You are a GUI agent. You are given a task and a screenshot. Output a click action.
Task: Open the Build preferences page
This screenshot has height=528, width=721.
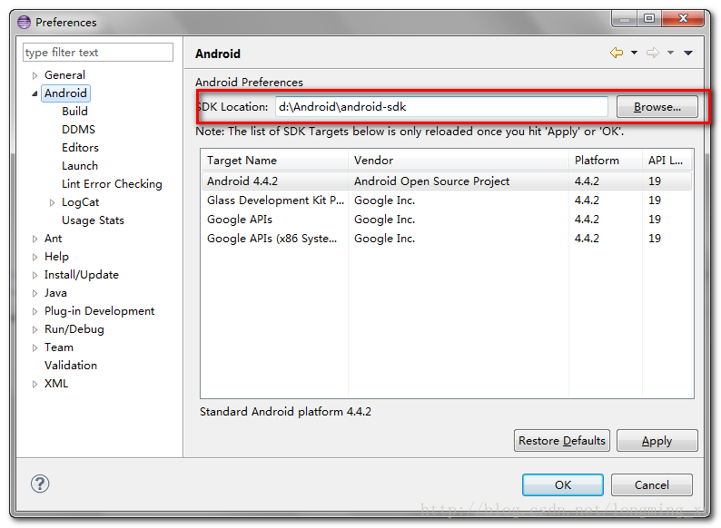point(74,112)
